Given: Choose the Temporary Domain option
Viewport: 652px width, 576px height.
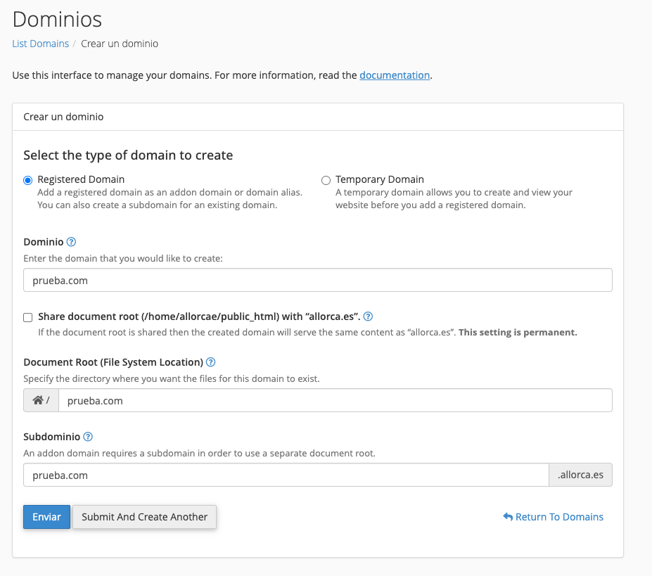Looking at the screenshot, I should click(x=326, y=180).
